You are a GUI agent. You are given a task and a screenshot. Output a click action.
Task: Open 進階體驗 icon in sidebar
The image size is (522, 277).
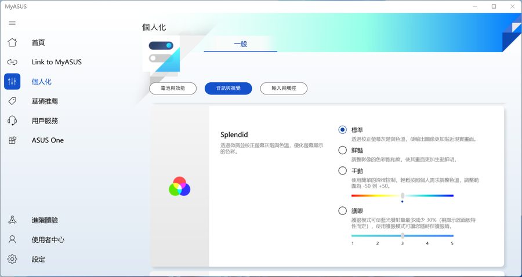point(12,220)
